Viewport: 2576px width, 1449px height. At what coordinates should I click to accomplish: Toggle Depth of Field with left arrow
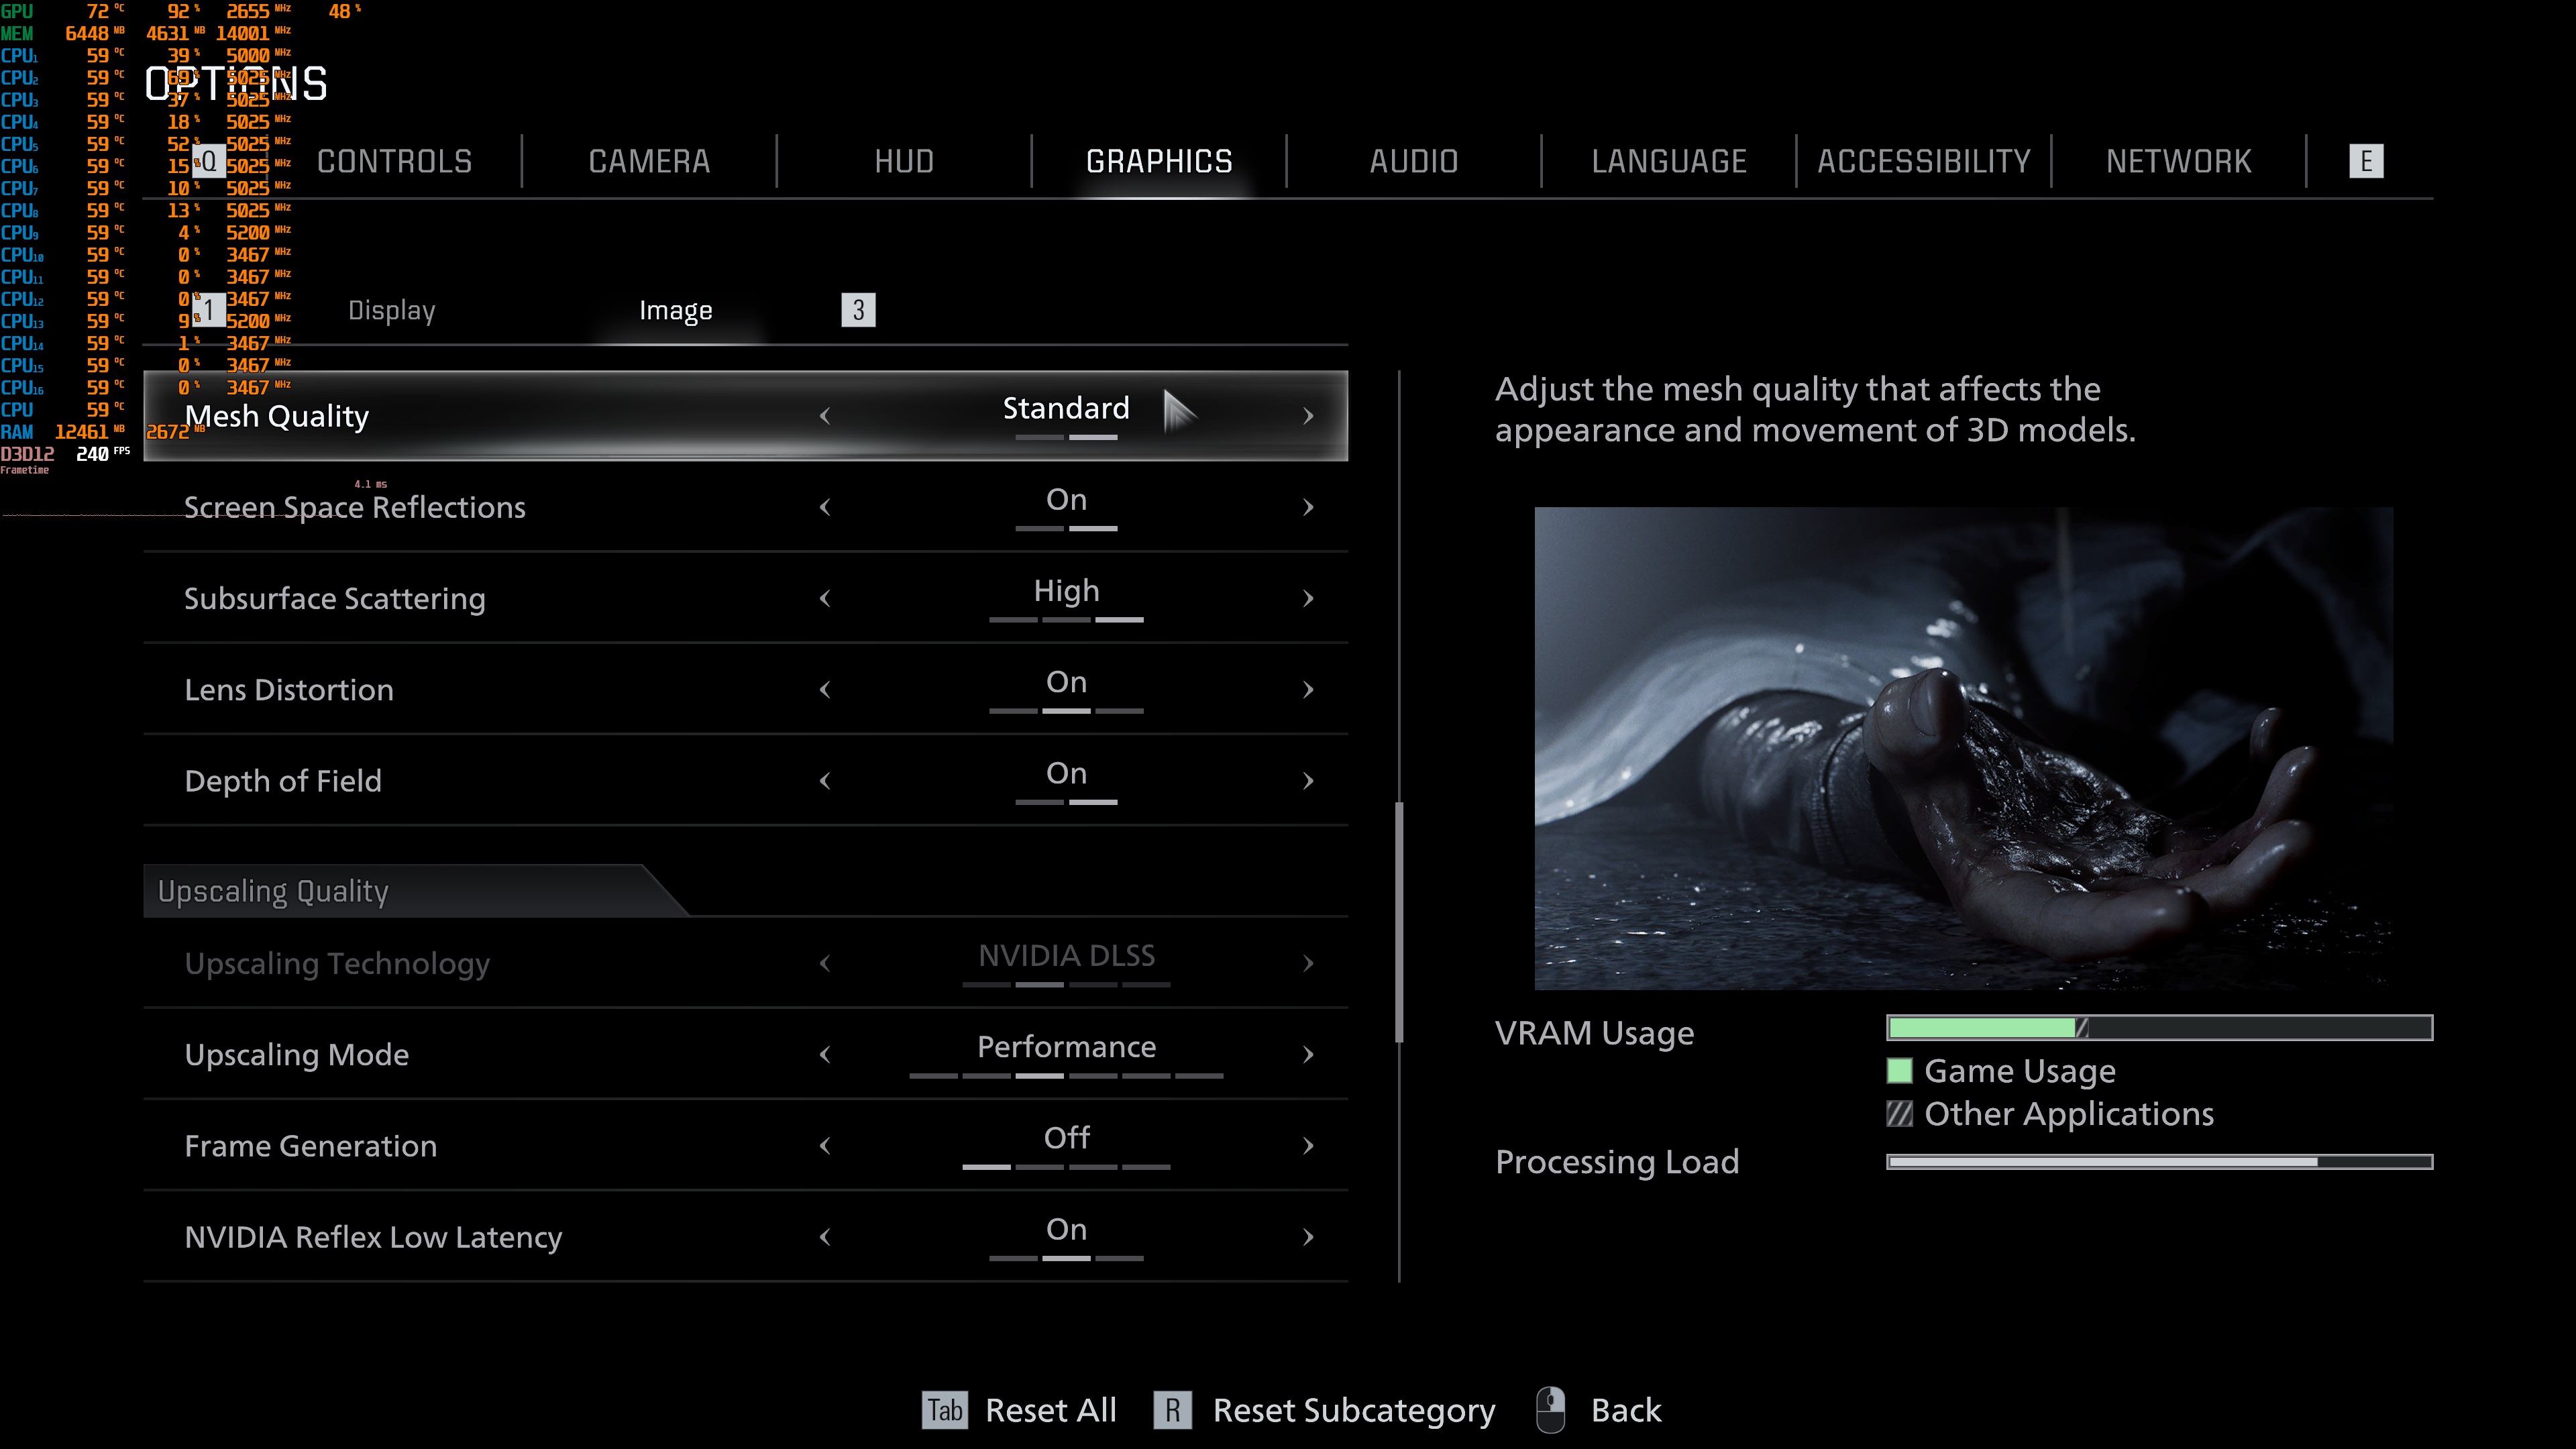pos(825,781)
